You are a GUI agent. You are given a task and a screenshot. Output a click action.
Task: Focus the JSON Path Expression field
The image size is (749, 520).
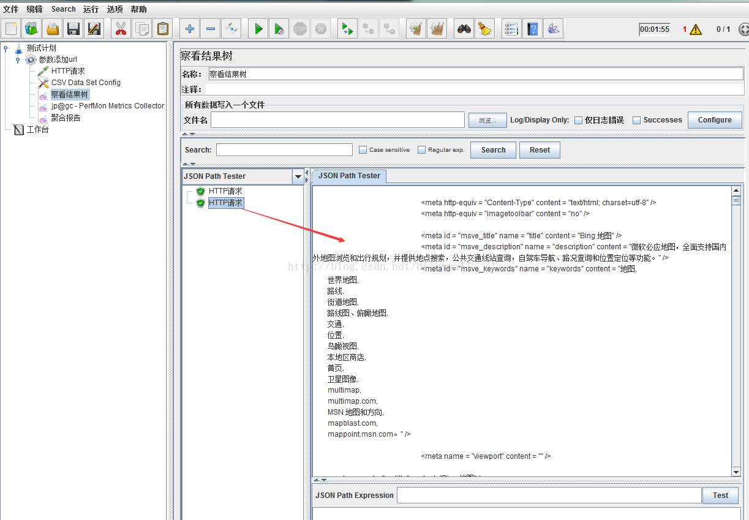coord(549,495)
